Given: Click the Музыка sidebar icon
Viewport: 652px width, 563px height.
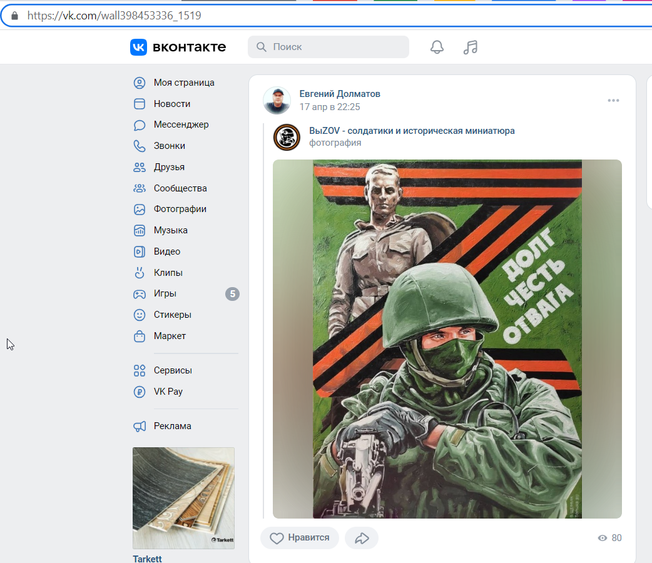Looking at the screenshot, I should click(140, 230).
